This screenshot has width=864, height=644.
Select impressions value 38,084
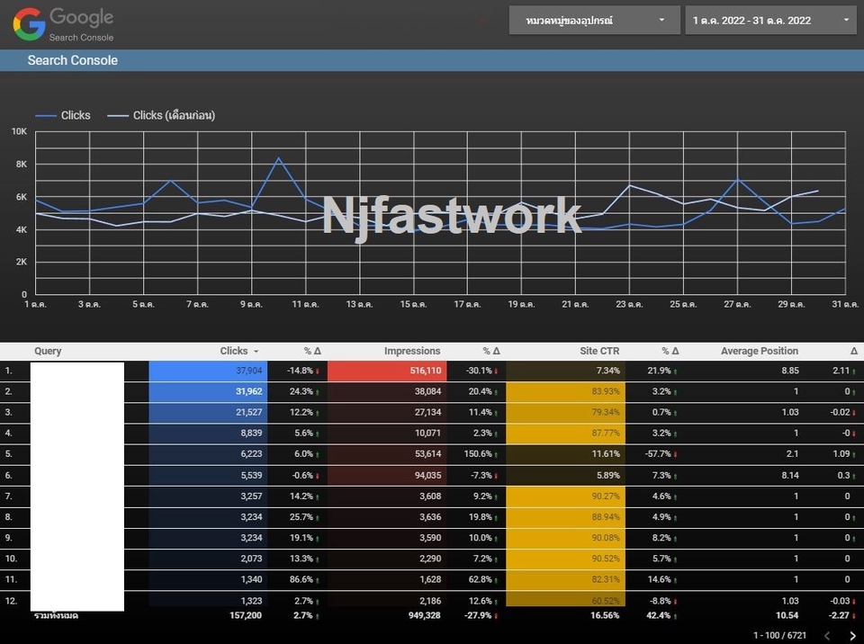427,391
